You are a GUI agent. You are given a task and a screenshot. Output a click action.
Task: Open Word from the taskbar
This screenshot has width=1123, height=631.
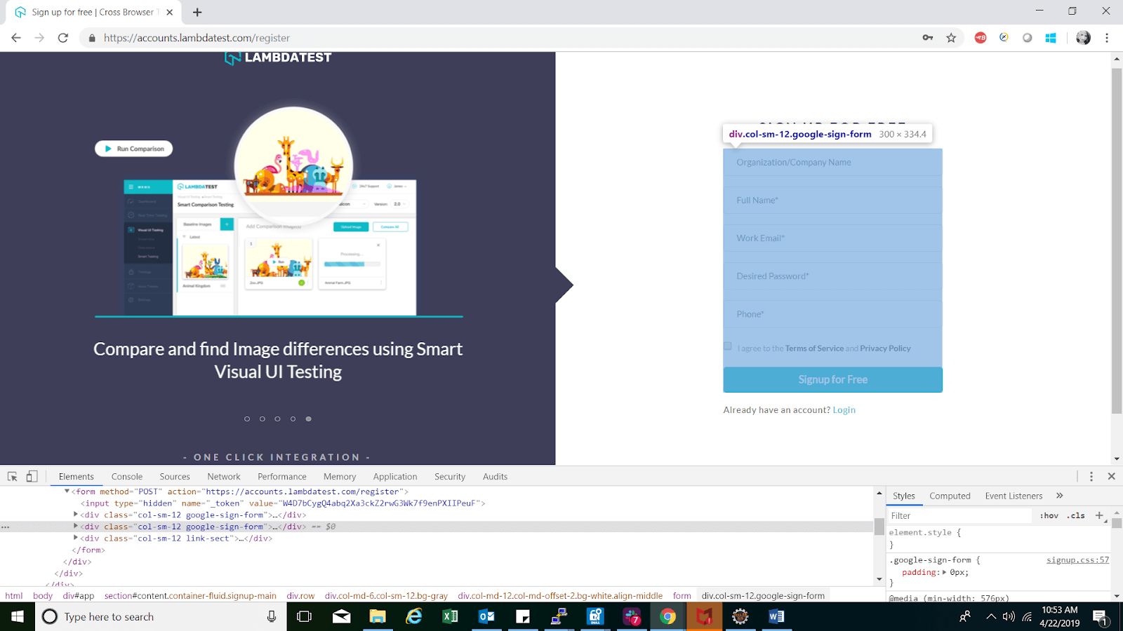tap(776, 616)
